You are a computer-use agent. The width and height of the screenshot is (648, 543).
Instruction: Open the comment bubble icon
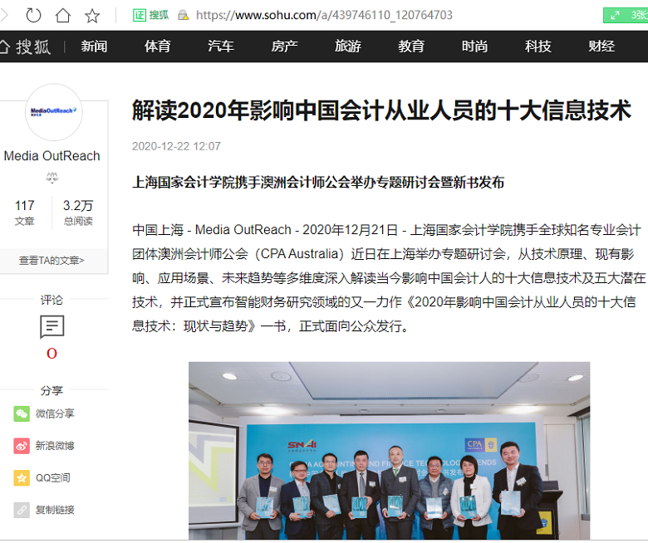pos(52,327)
